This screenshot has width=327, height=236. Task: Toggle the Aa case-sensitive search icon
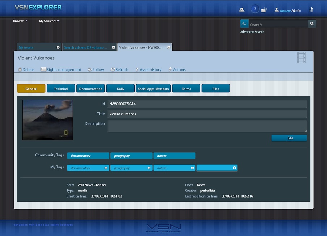(244, 24)
